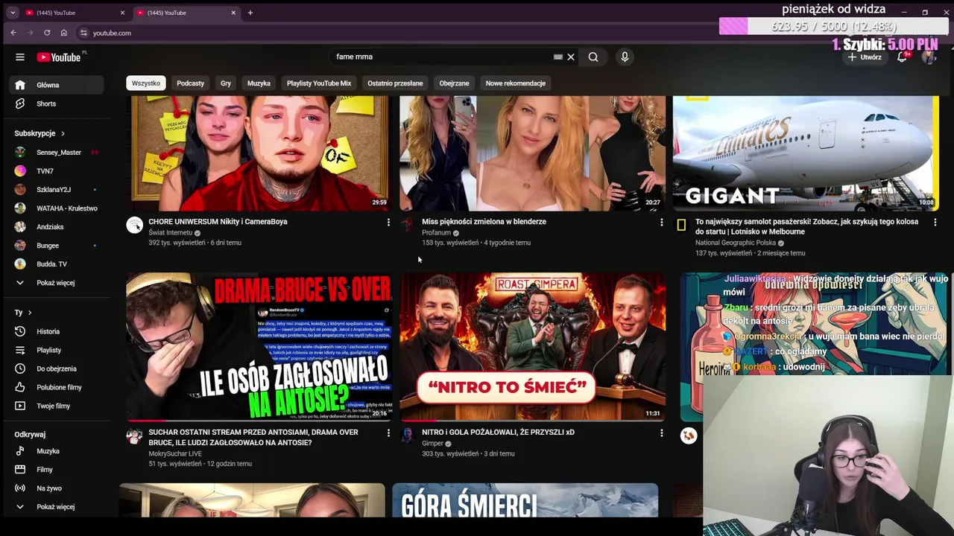Image resolution: width=954 pixels, height=536 pixels.
Task: Open Główna home in sidebar
Action: pyautogui.click(x=56, y=85)
